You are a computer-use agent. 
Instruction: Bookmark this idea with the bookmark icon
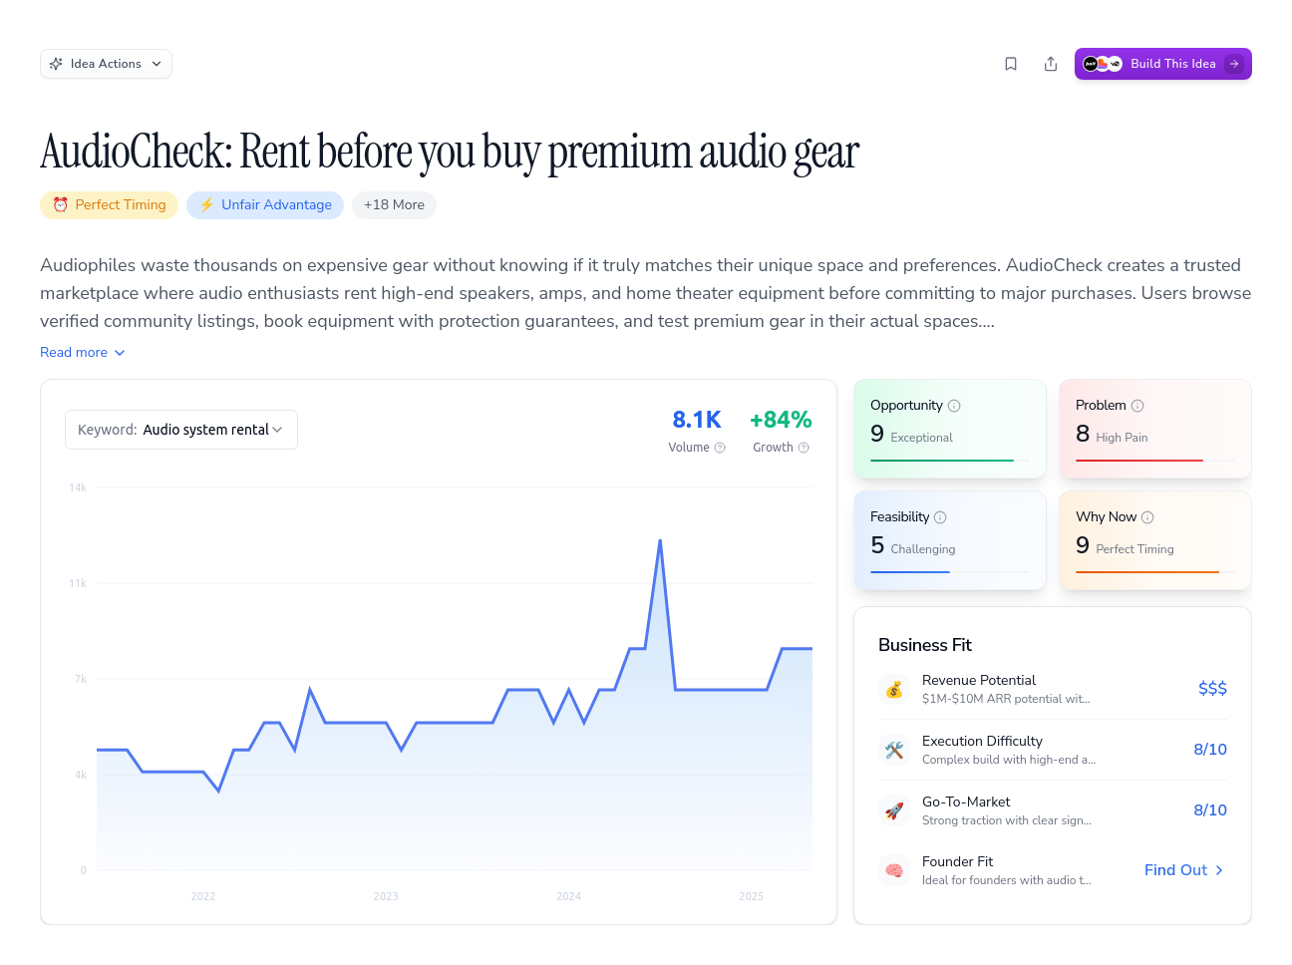click(1011, 64)
